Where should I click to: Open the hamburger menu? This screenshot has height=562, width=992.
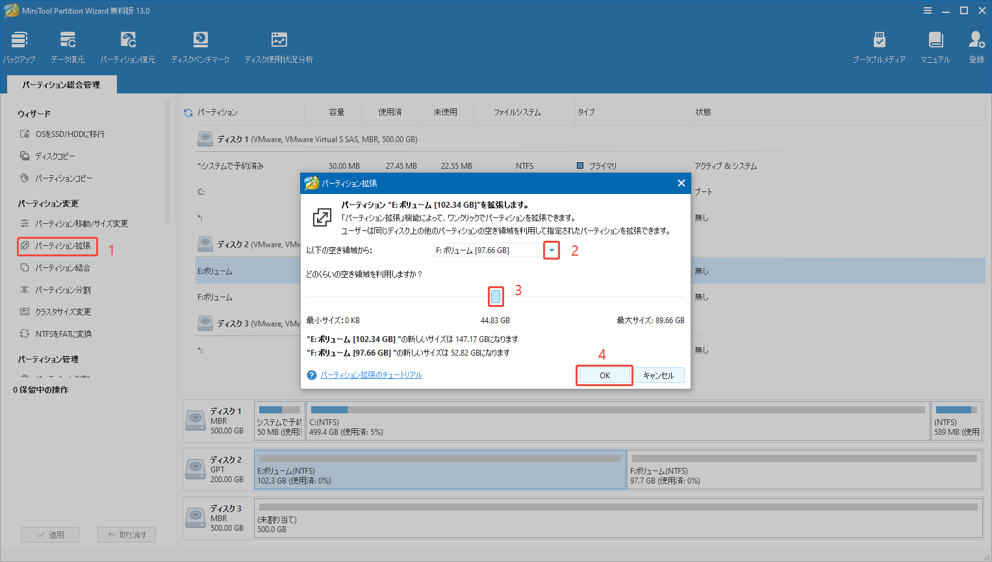tap(927, 10)
